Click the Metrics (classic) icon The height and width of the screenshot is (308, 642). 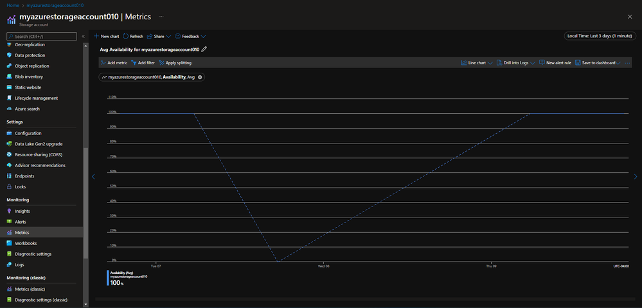pyautogui.click(x=10, y=289)
